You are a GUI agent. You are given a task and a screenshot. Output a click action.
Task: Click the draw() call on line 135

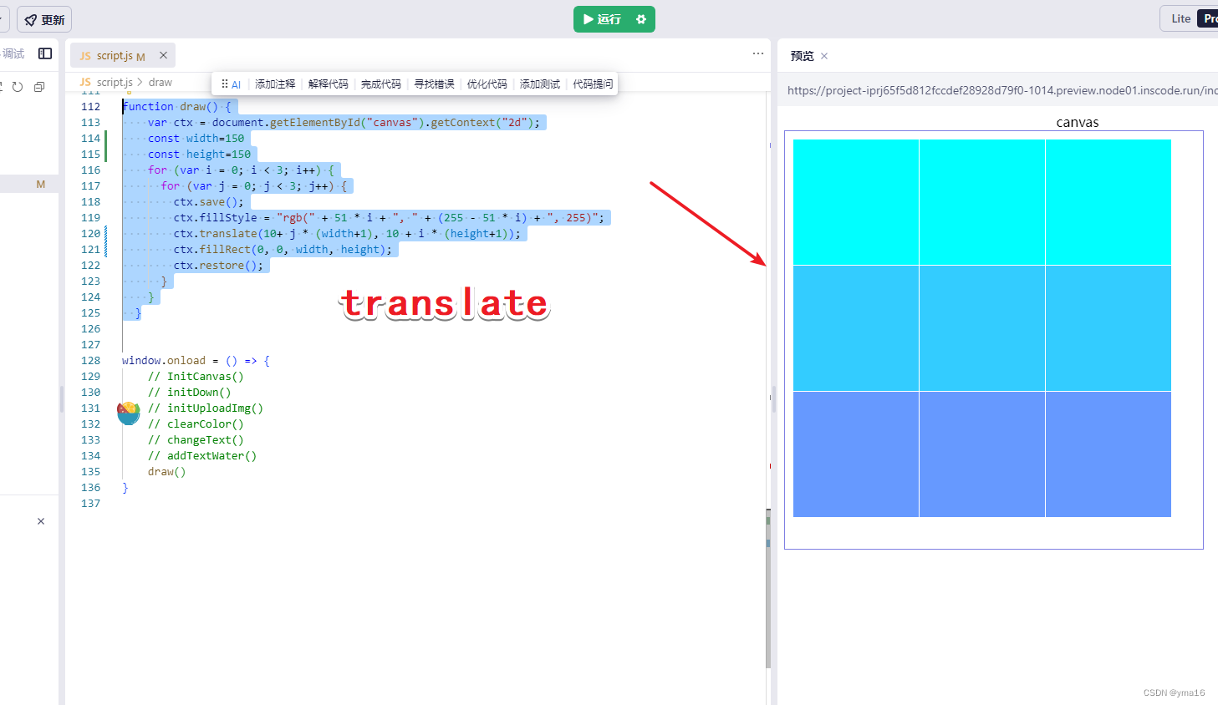(167, 472)
